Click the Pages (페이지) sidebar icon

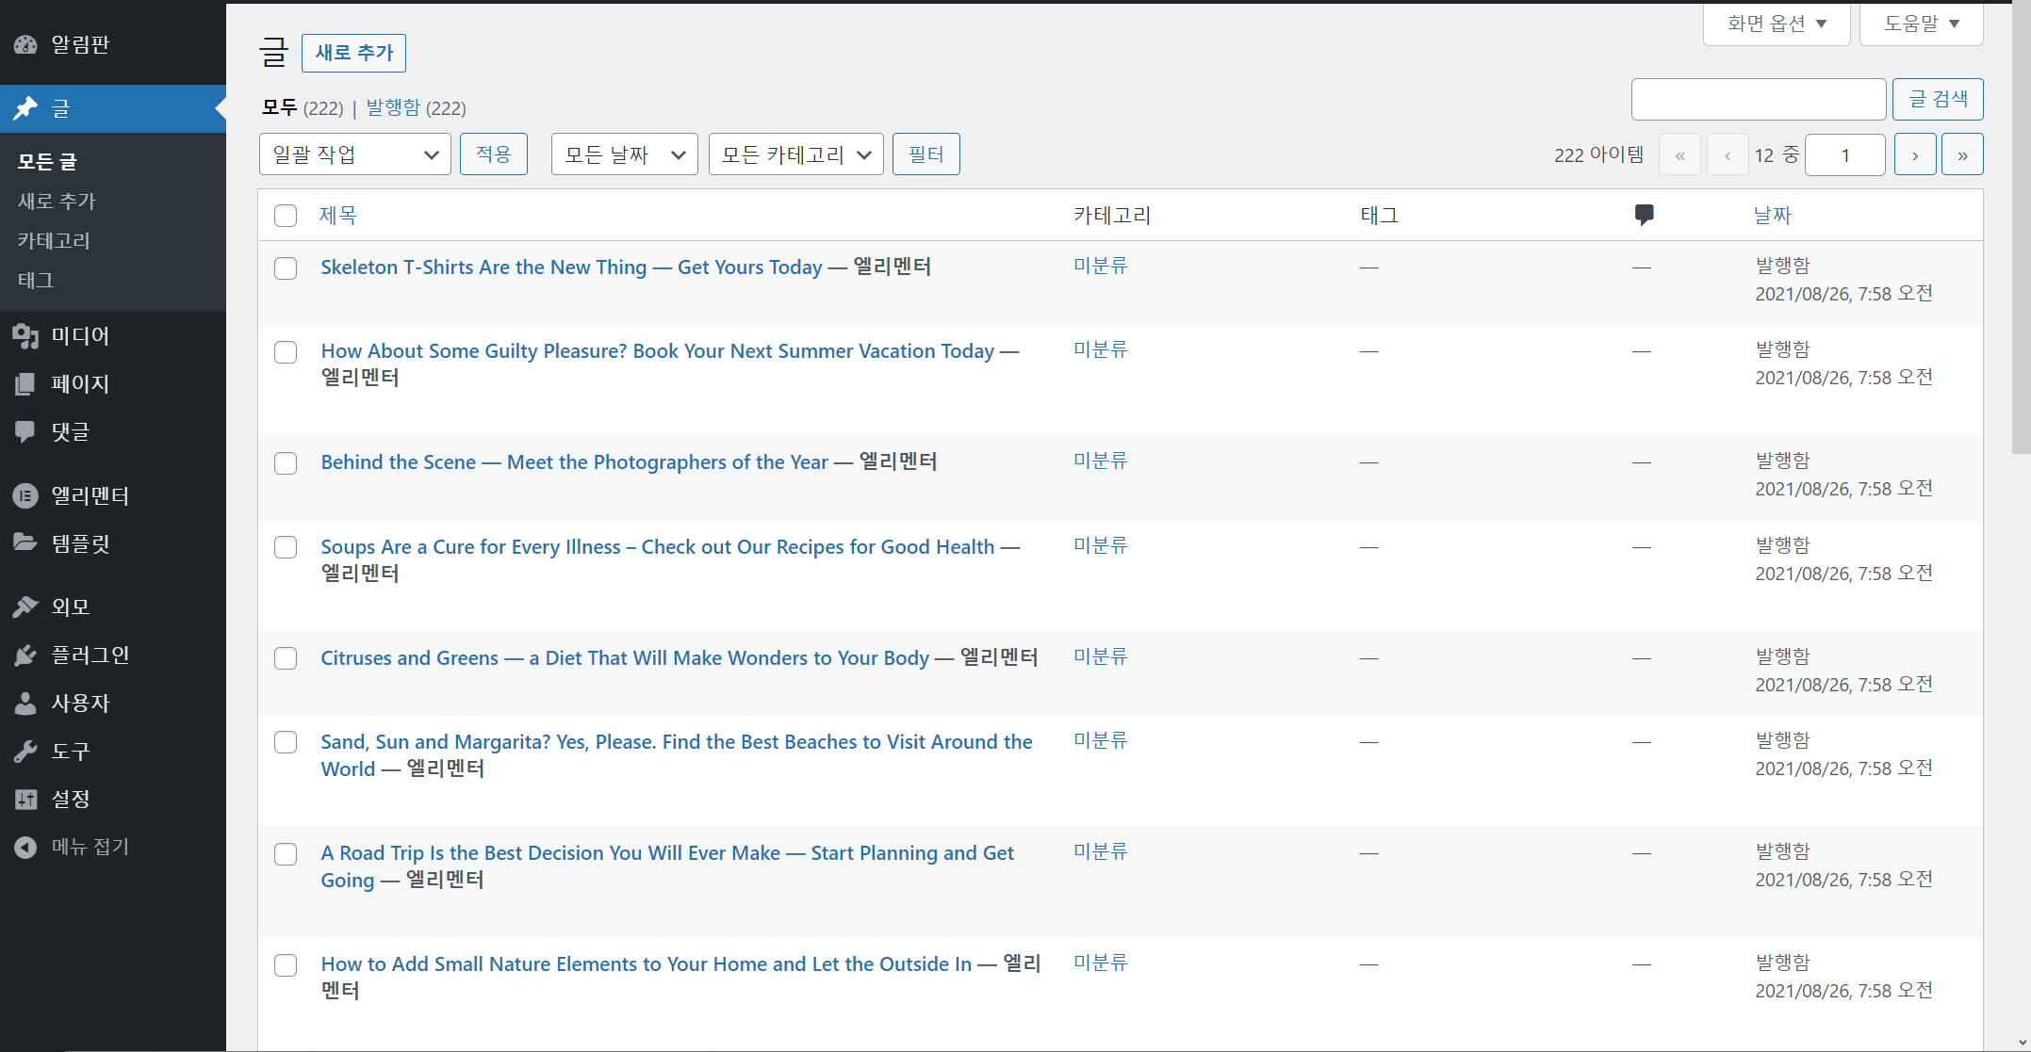25,384
